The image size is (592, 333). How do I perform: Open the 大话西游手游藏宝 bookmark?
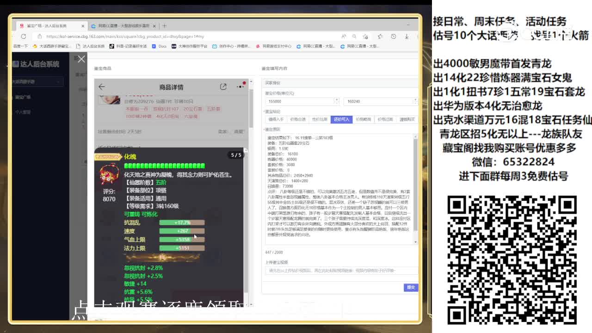[51, 46]
